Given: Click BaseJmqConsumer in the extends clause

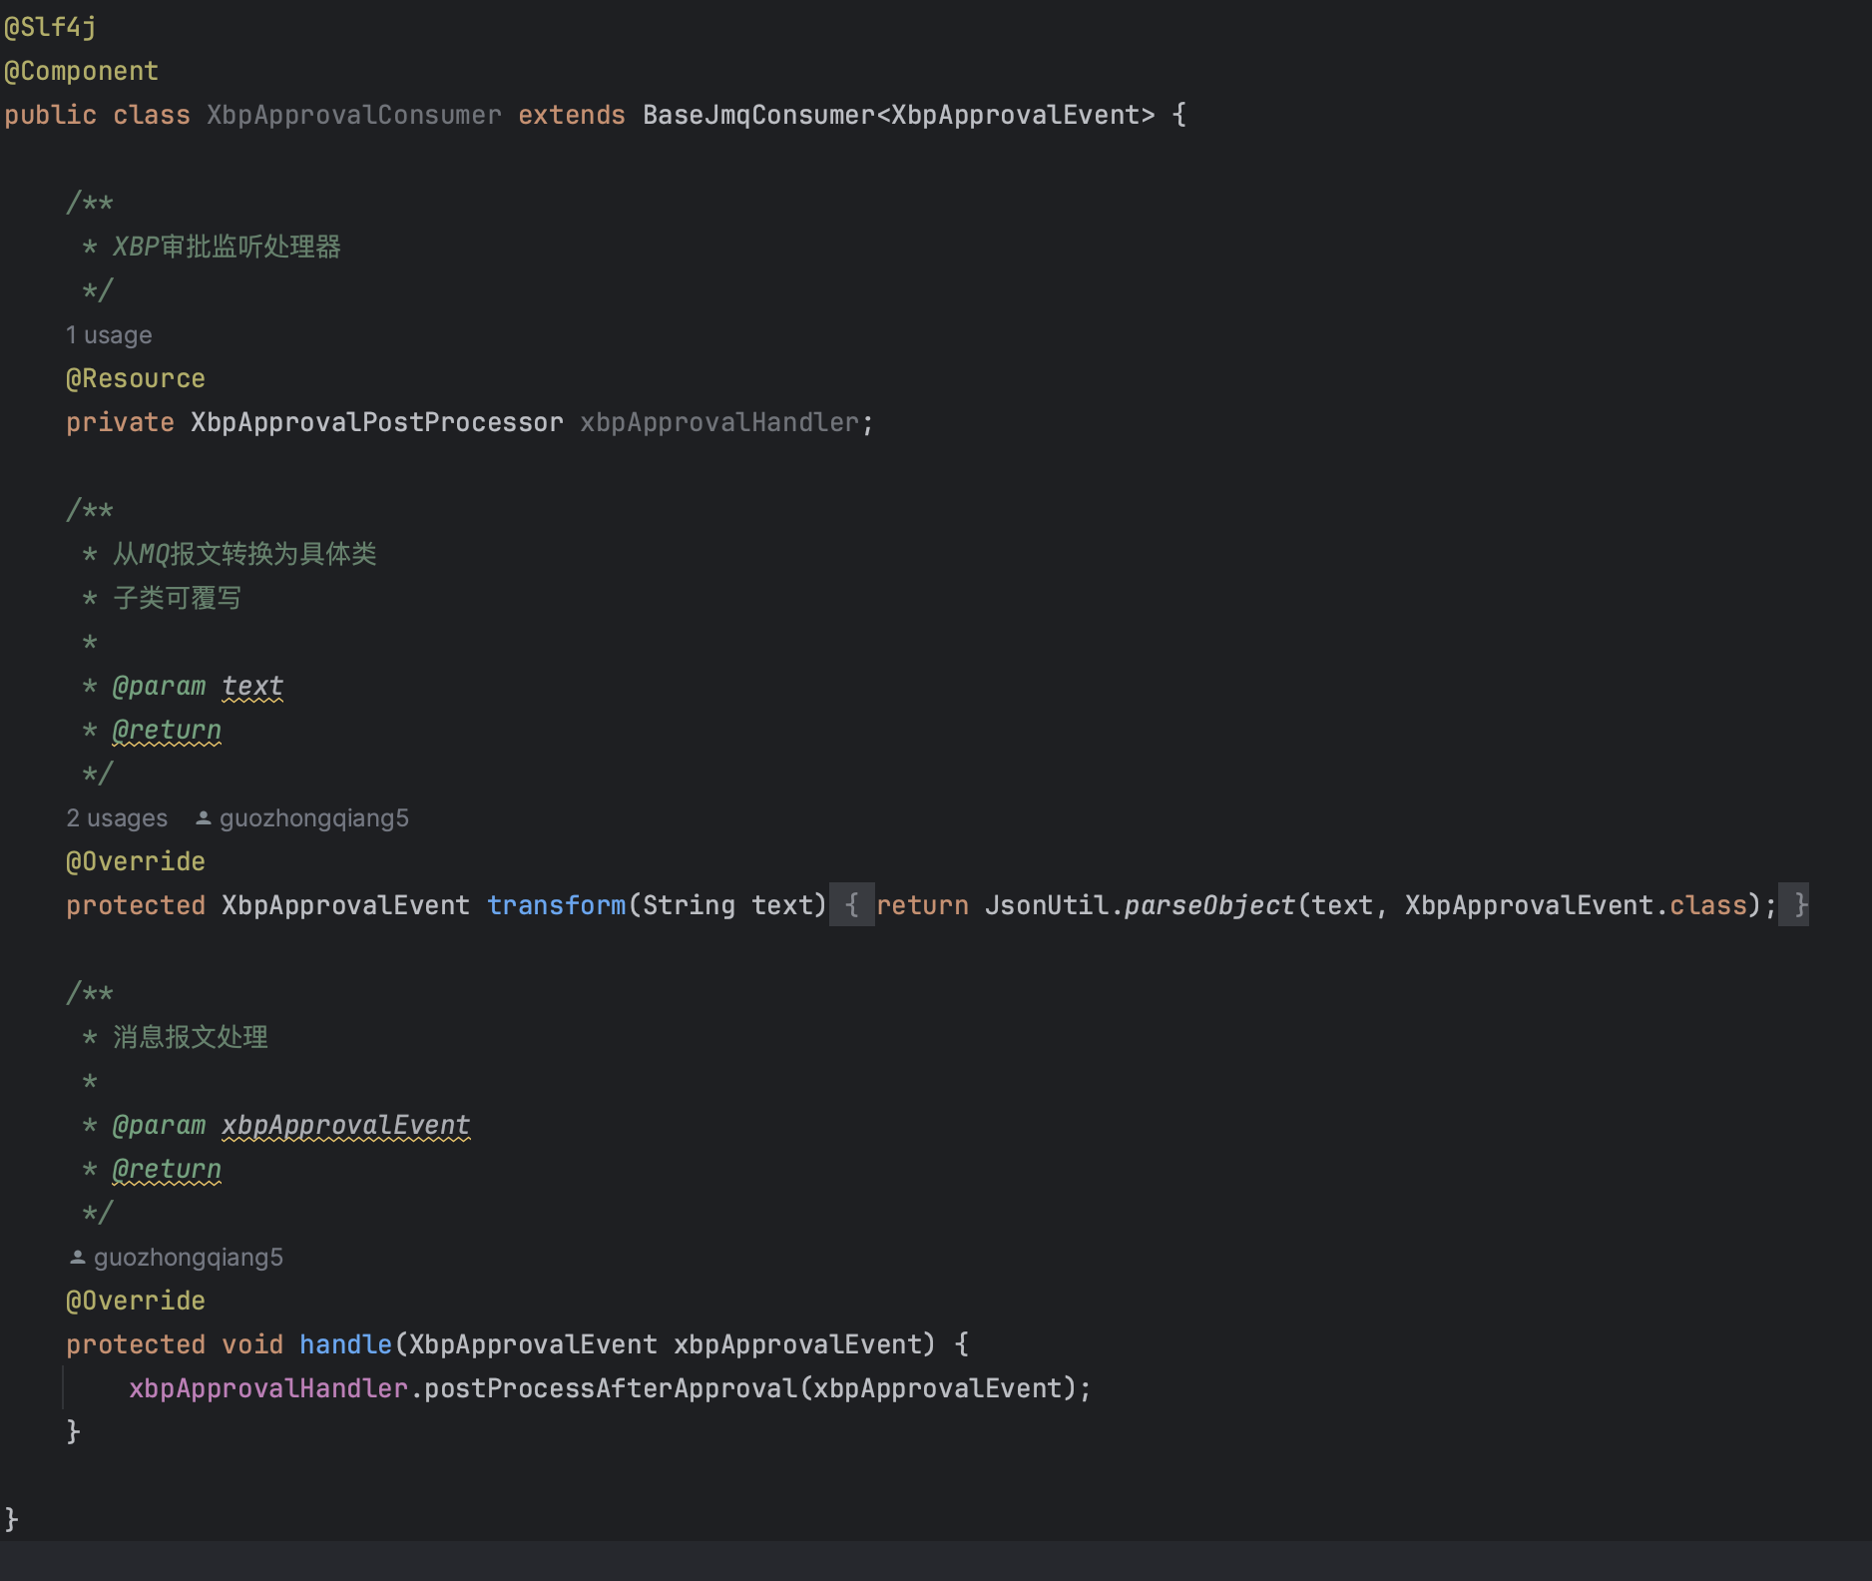Looking at the screenshot, I should pyautogui.click(x=758, y=116).
